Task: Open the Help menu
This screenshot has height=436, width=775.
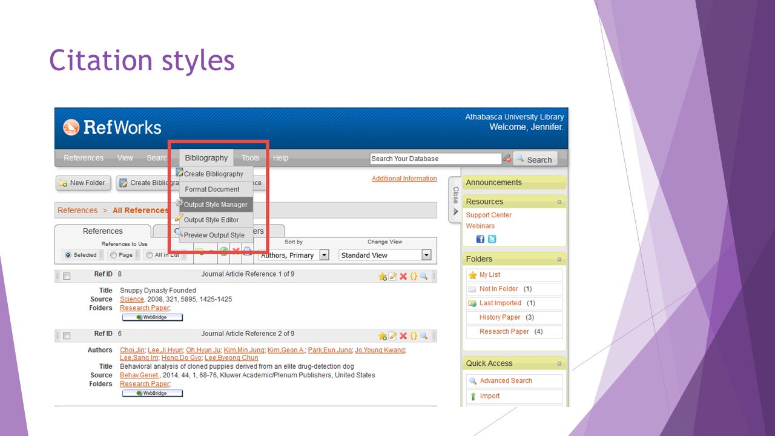Action: [x=280, y=158]
